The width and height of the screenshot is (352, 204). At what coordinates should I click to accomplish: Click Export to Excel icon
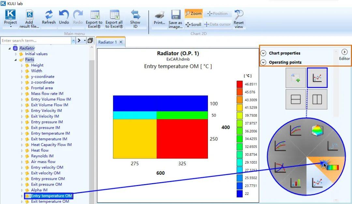tap(95, 15)
